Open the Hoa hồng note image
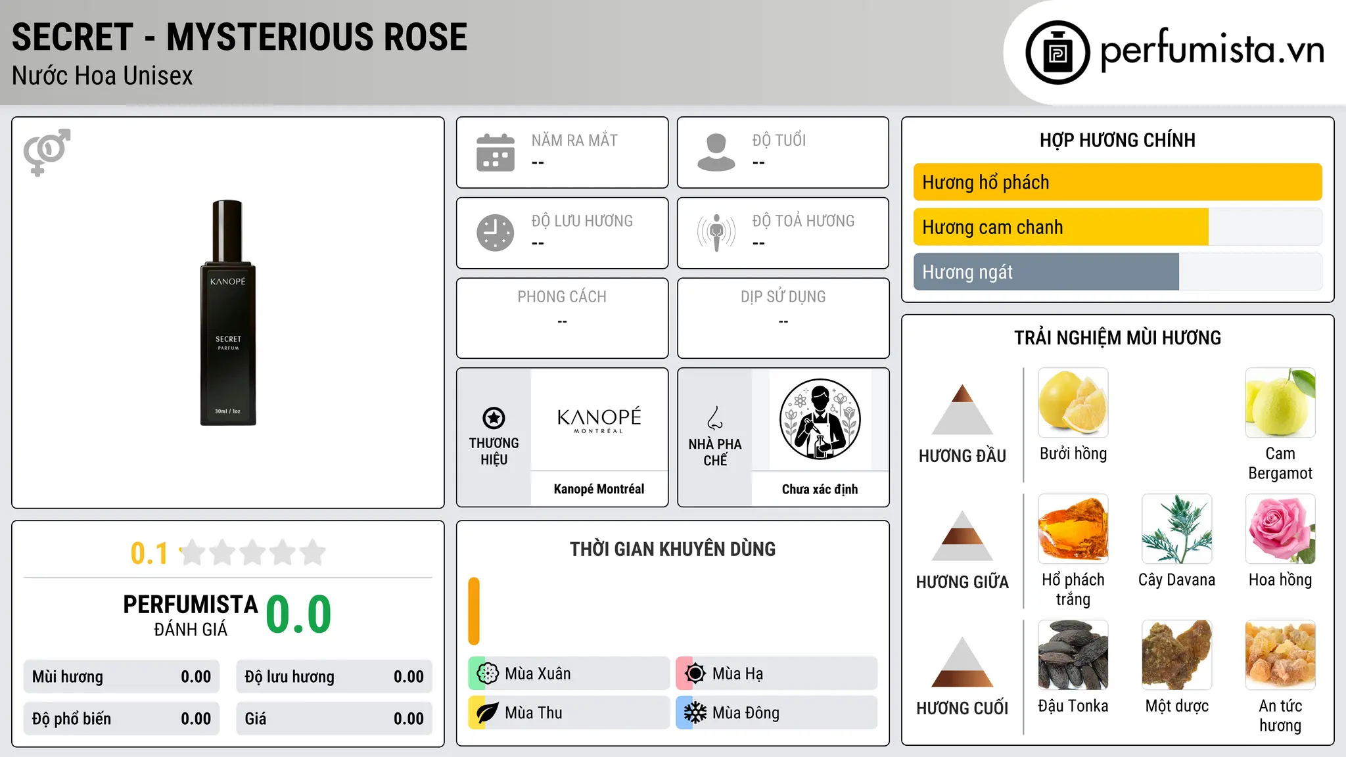The height and width of the screenshot is (757, 1346). (1280, 529)
